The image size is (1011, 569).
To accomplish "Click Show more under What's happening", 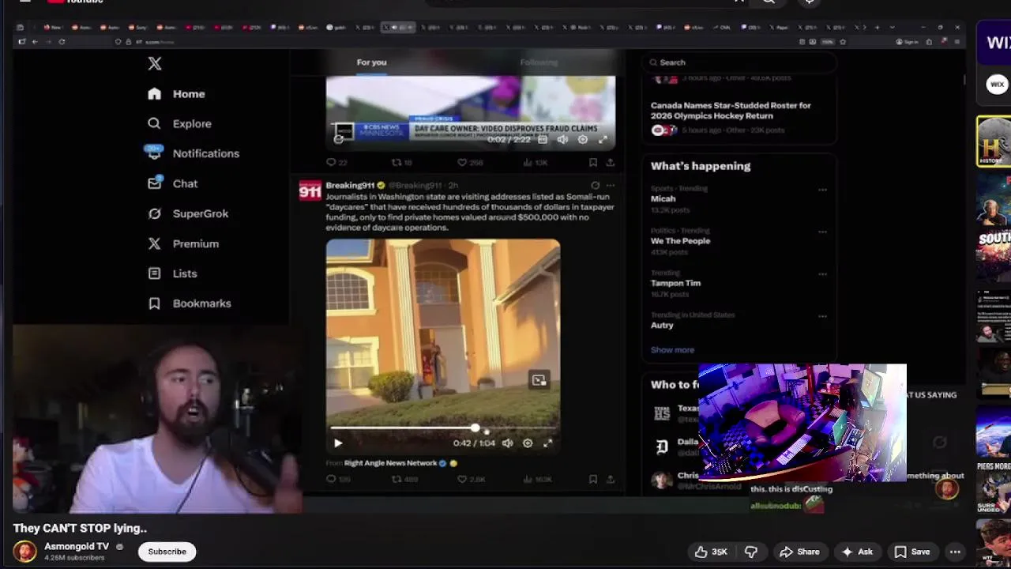I will pyautogui.click(x=672, y=350).
